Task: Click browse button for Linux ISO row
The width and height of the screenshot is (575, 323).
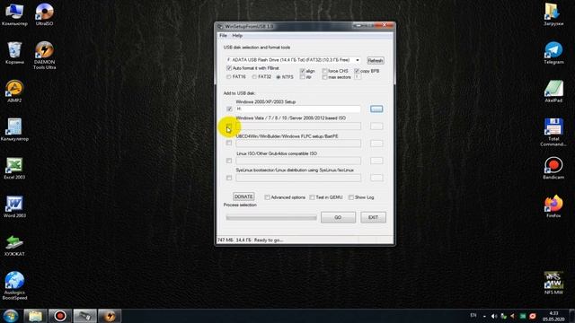Action: click(x=376, y=161)
